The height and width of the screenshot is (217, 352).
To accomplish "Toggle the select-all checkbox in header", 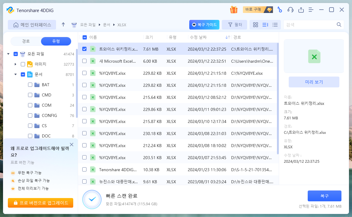I will point(85,37).
